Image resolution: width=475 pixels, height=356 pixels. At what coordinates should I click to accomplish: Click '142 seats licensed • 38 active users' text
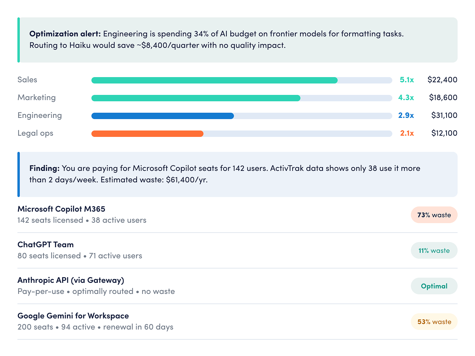(x=82, y=220)
